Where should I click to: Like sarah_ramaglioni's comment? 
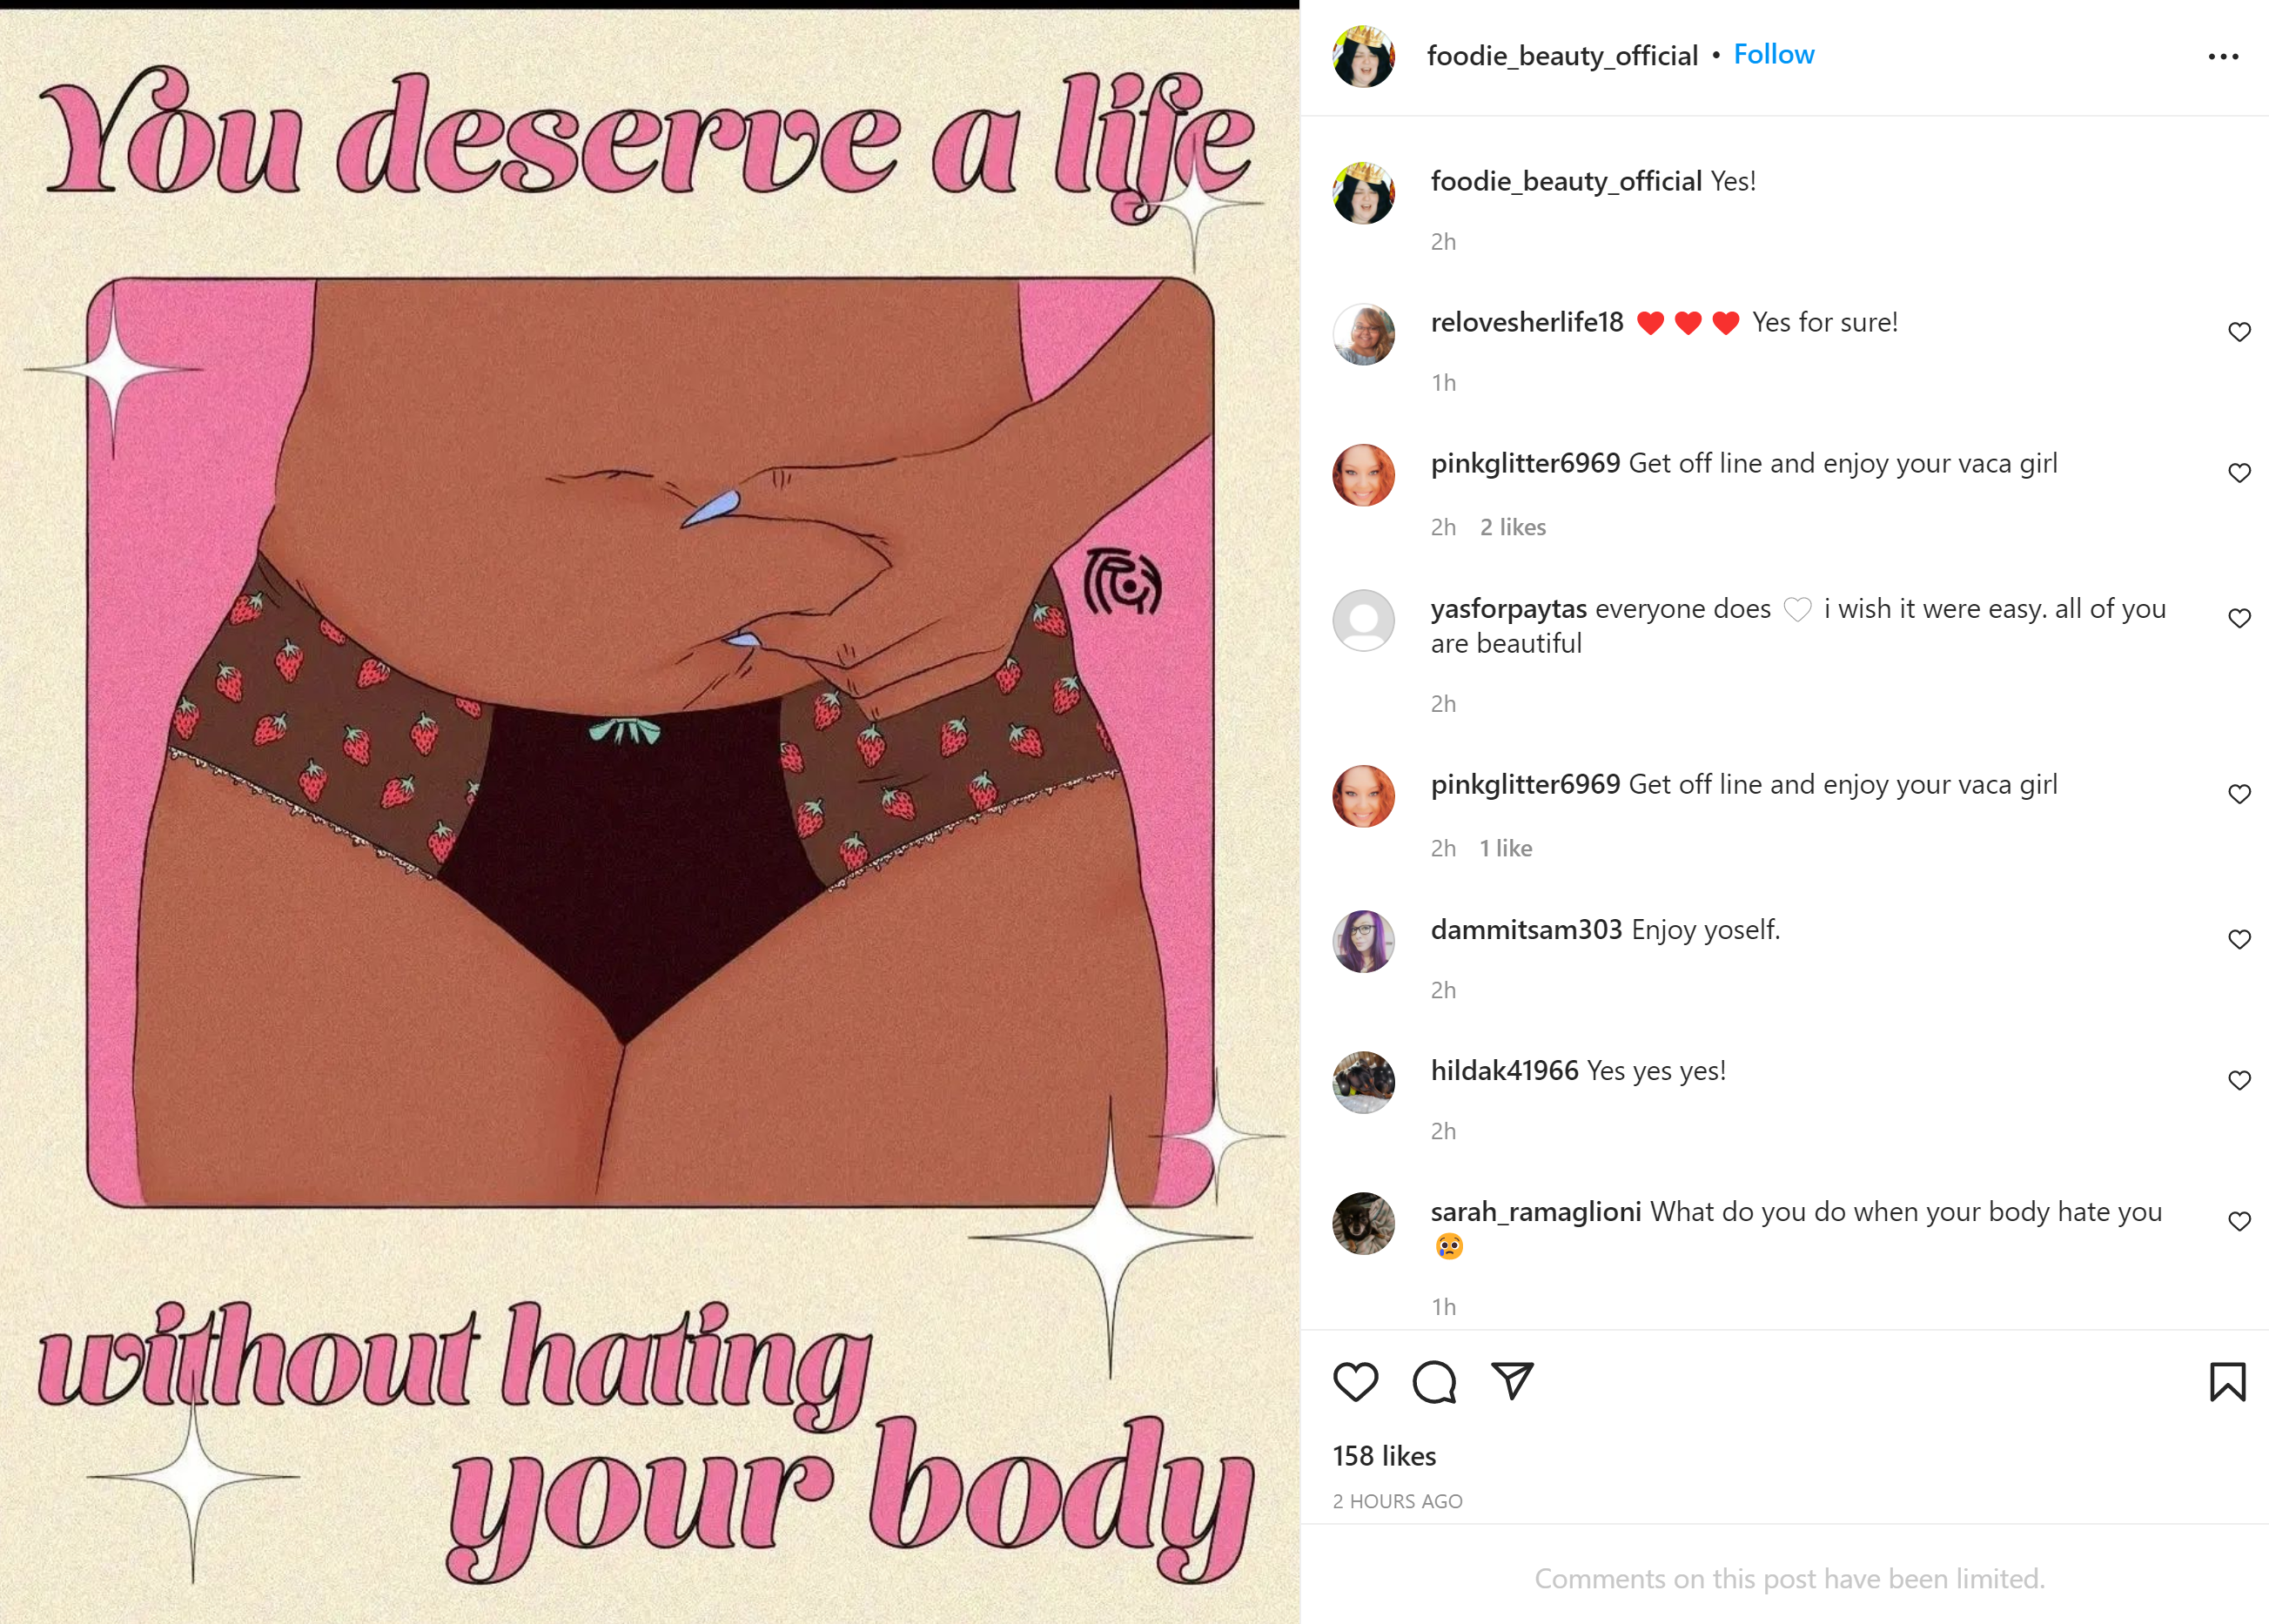[2239, 1221]
